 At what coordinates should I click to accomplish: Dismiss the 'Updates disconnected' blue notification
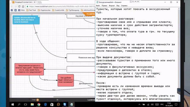click(39, 16)
